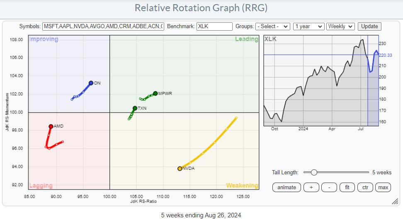
Task: Click the Benchmark XLK input field
Action: pyautogui.click(x=214, y=26)
